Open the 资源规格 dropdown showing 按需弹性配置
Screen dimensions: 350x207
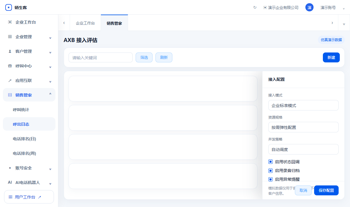[x=303, y=127]
